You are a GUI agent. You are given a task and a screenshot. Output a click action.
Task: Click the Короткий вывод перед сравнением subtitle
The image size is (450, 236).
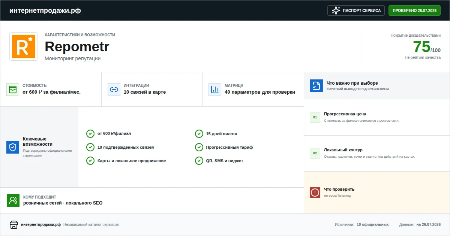(358, 89)
